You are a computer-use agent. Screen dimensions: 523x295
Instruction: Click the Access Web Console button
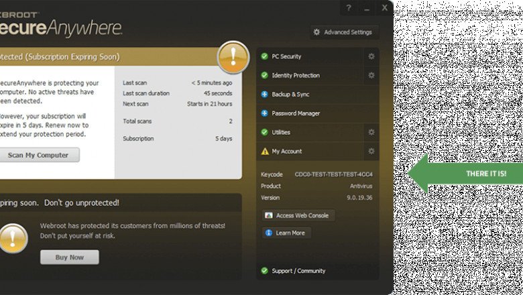click(x=298, y=215)
